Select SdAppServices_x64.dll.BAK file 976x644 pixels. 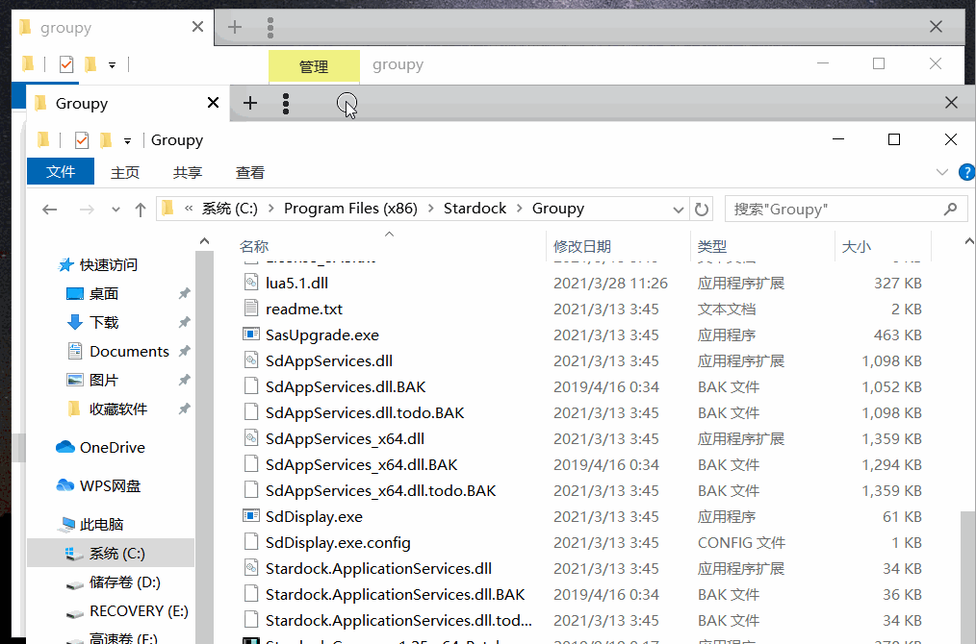coord(362,464)
